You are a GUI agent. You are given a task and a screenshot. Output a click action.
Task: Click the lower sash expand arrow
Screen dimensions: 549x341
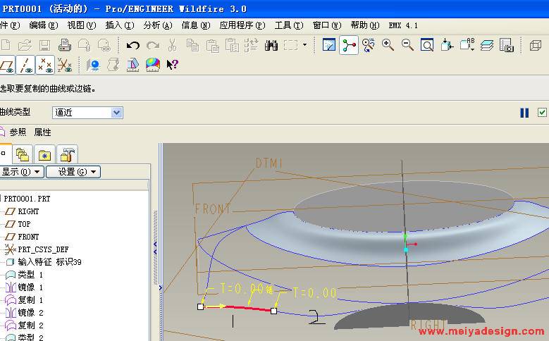[x=161, y=287]
